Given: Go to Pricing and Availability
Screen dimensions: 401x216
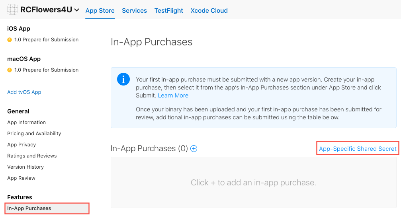Looking at the screenshot, I should (x=34, y=134).
